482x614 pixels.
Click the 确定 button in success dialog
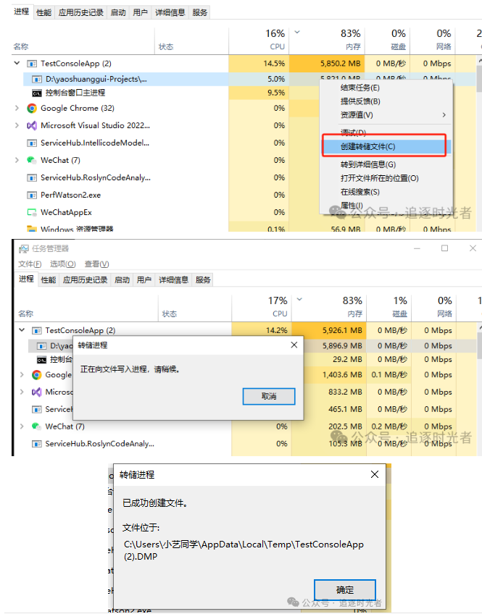click(345, 589)
